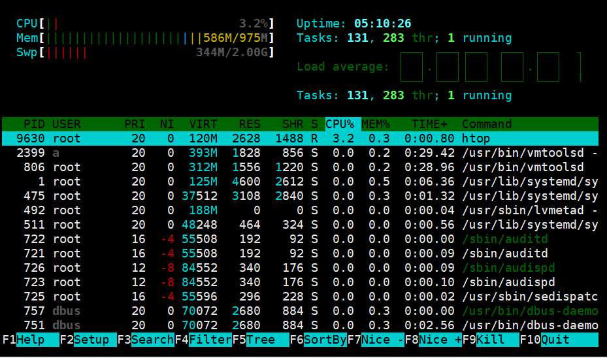
Task: Open the F6 SortBy menu
Action: pyautogui.click(x=318, y=340)
